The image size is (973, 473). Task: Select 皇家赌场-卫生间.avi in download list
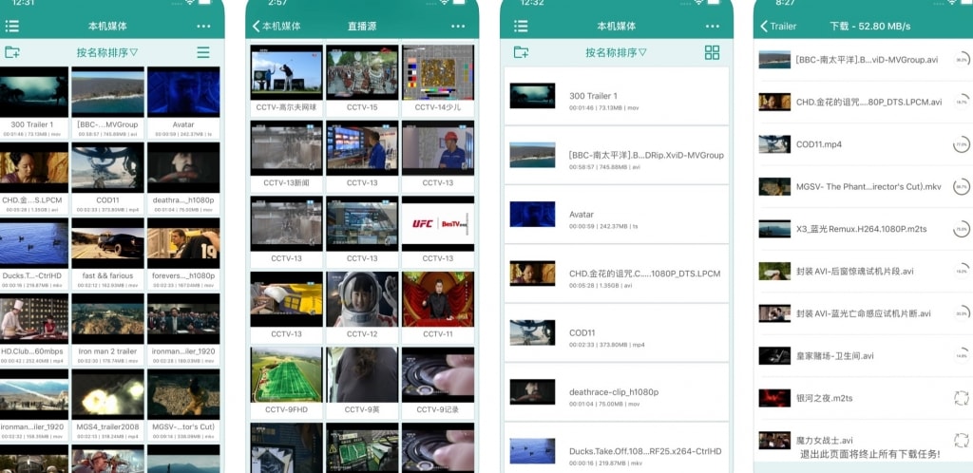point(835,356)
